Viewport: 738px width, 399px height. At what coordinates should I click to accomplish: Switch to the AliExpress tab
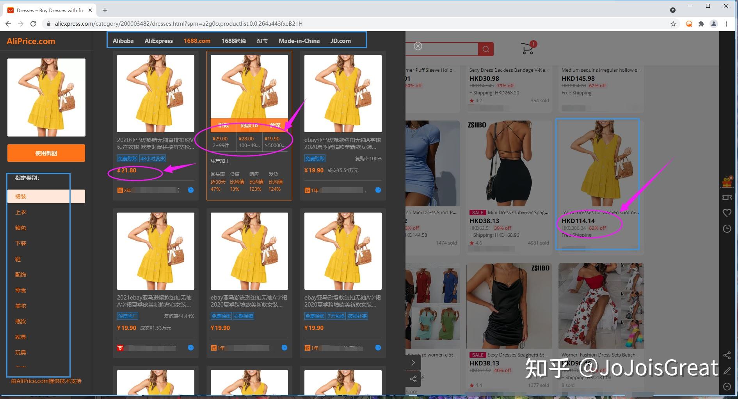[158, 41]
